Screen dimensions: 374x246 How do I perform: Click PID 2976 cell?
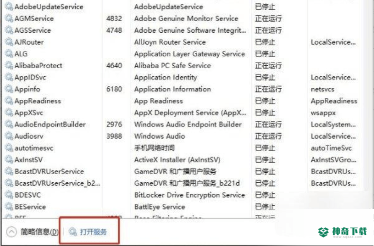pos(114,125)
